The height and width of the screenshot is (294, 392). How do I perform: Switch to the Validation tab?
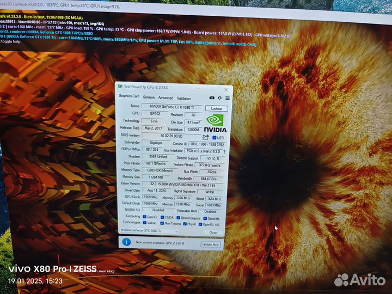(x=184, y=98)
